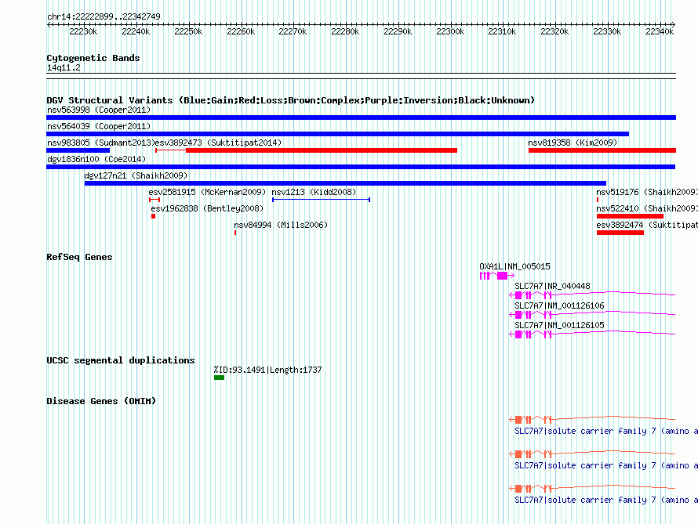The height and width of the screenshot is (524, 698).
Task: Select the SLC7A7 NR_040448 transcript glyph
Action: point(592,295)
